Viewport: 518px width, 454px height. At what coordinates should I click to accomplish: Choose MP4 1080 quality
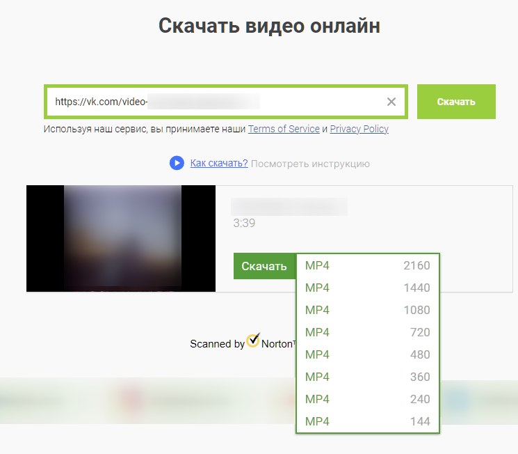[x=368, y=310]
